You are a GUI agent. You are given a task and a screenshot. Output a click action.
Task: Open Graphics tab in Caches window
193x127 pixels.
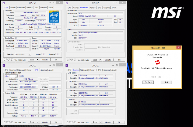106,70
